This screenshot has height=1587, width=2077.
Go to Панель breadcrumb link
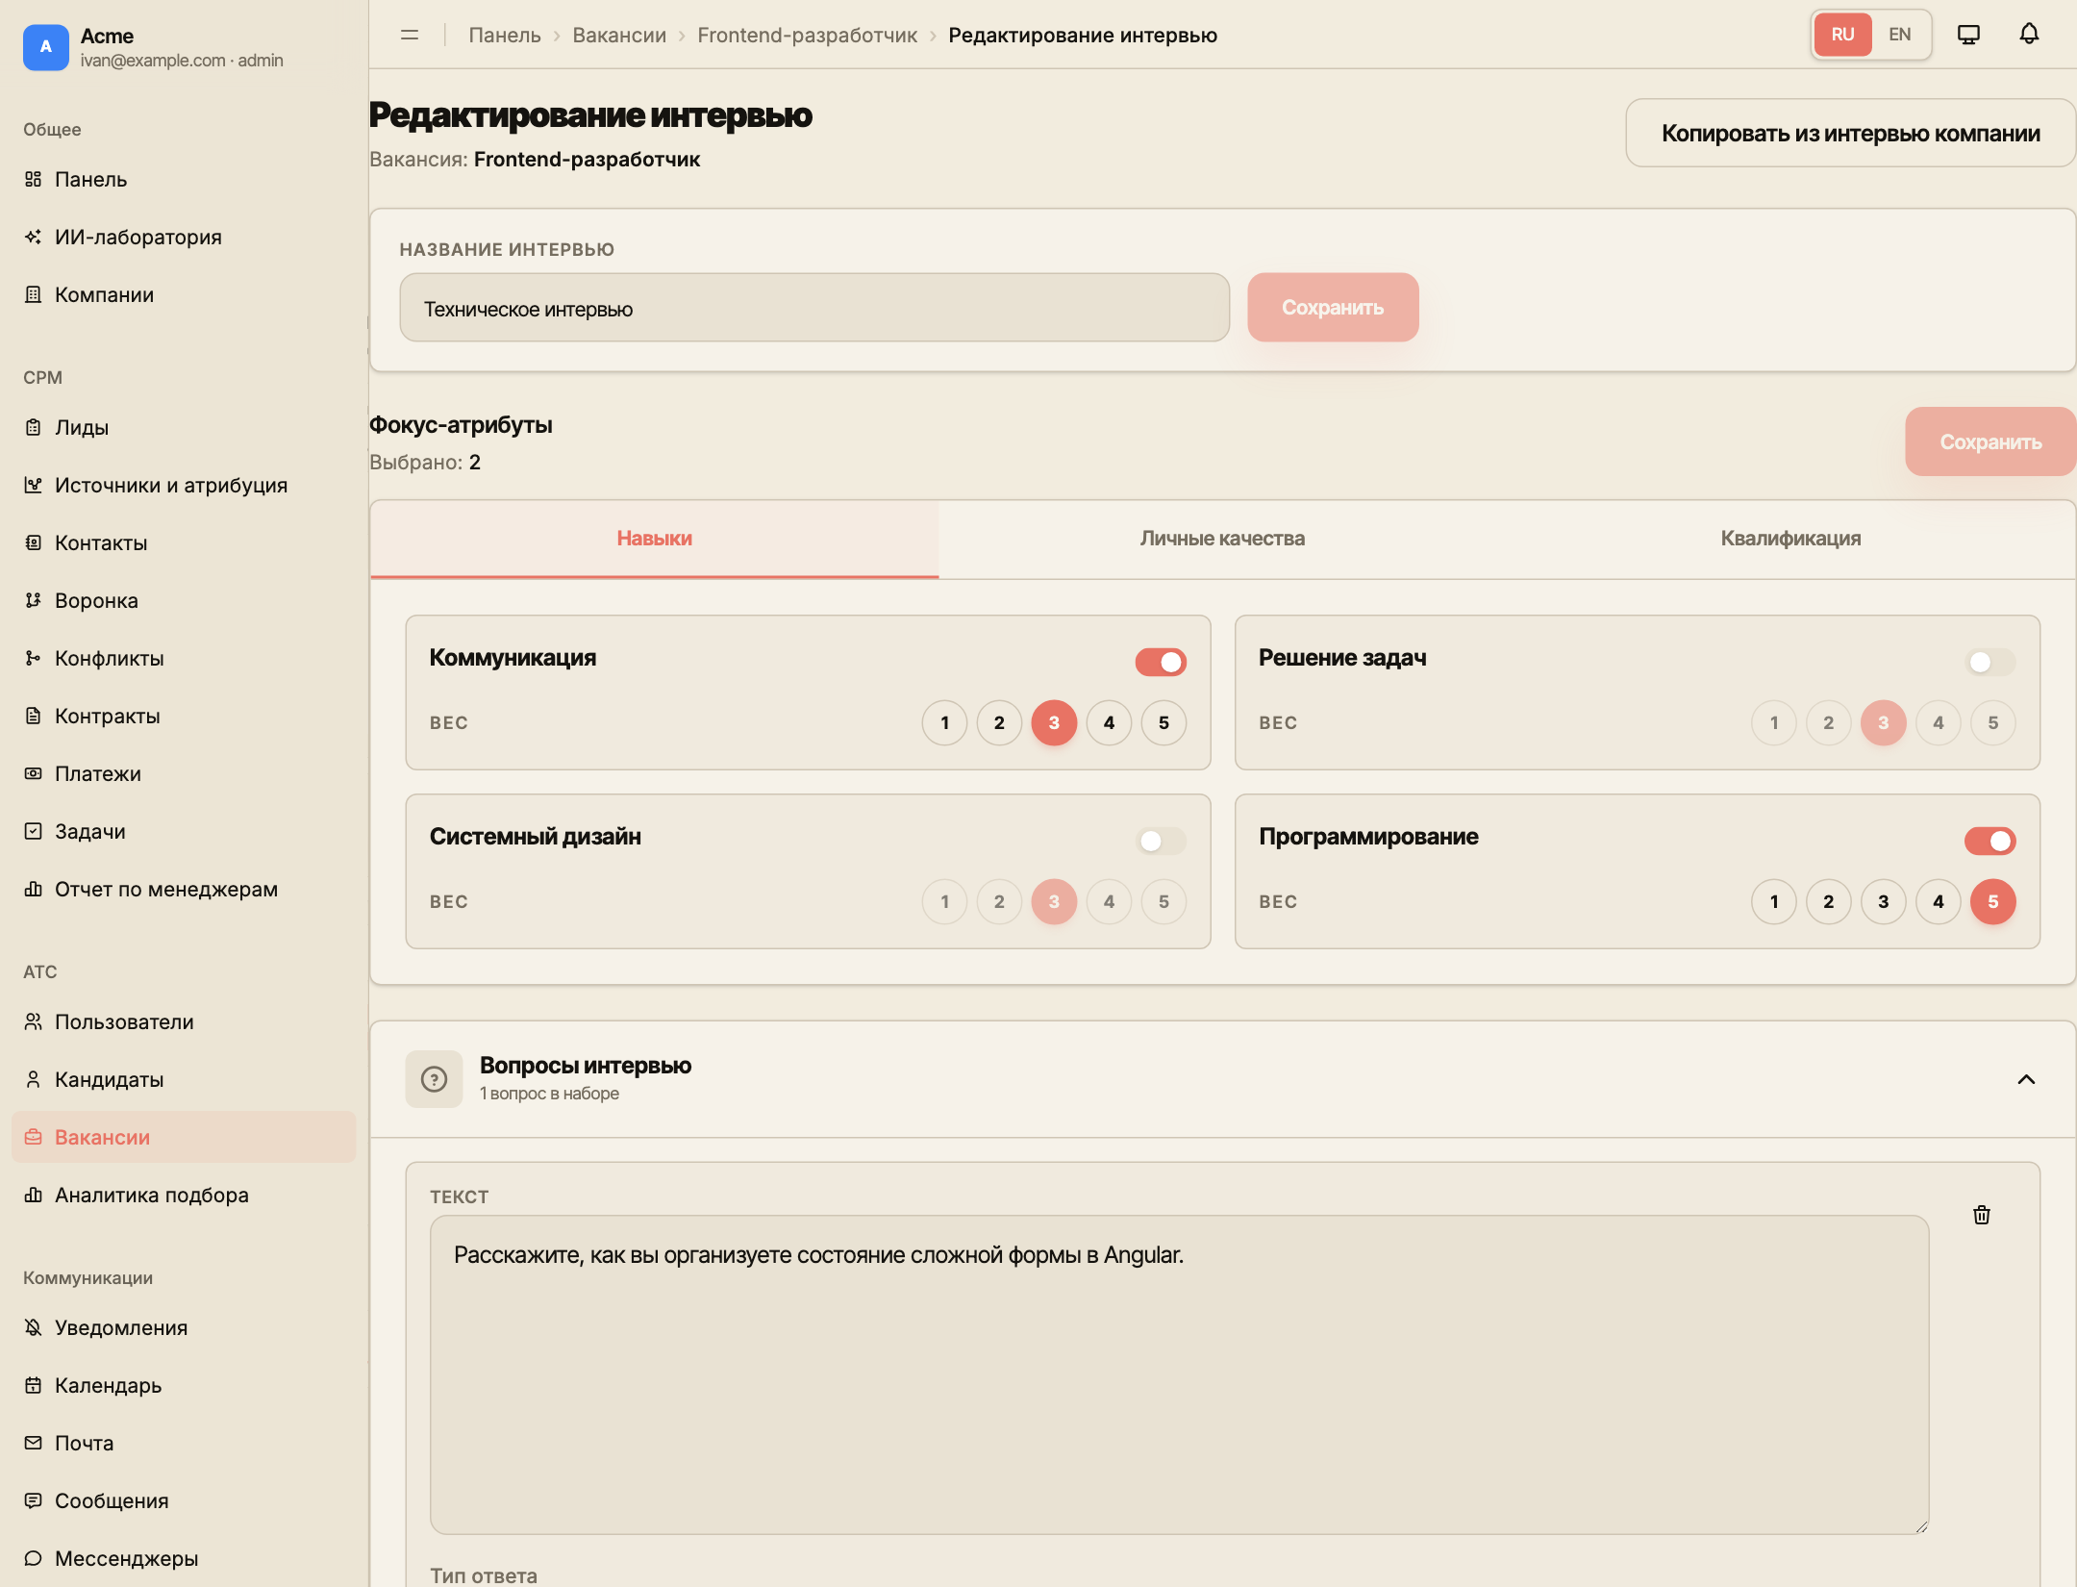(505, 36)
